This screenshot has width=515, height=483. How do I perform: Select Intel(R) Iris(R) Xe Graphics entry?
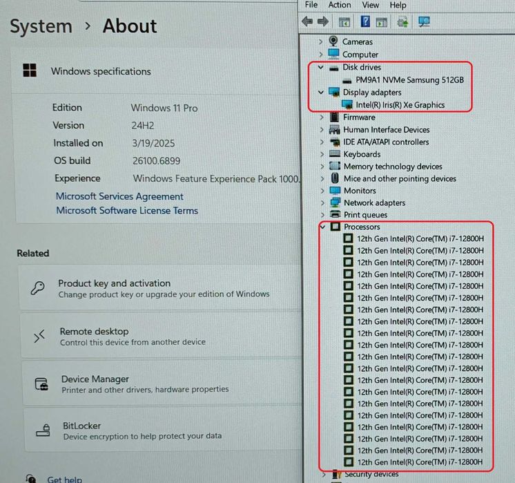click(x=400, y=105)
